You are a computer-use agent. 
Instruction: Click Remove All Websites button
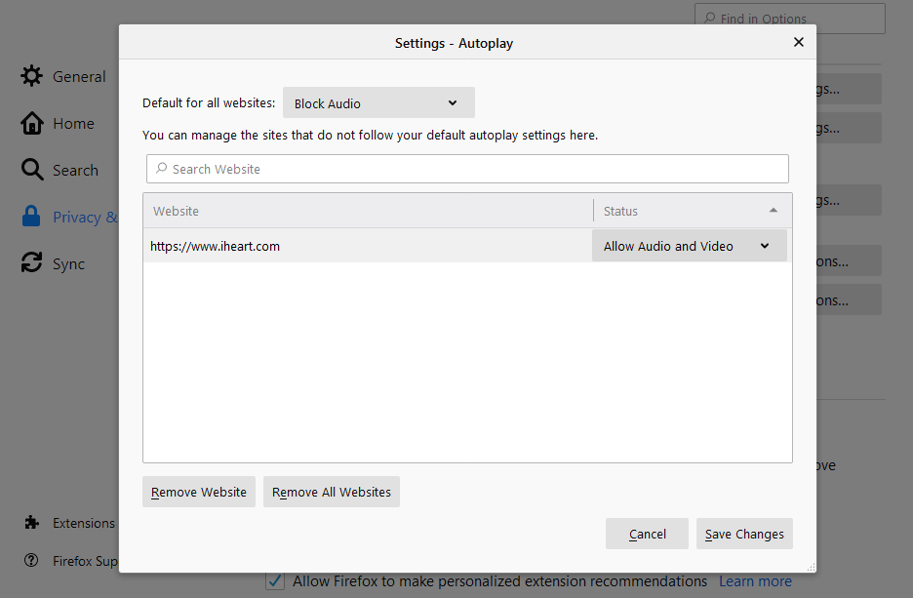click(332, 492)
